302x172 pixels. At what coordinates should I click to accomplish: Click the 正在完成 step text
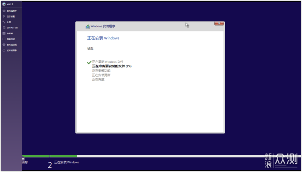(98, 79)
